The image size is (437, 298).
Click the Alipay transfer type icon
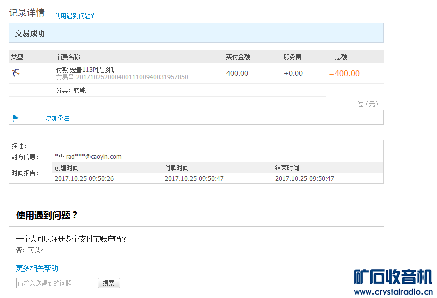(x=16, y=73)
